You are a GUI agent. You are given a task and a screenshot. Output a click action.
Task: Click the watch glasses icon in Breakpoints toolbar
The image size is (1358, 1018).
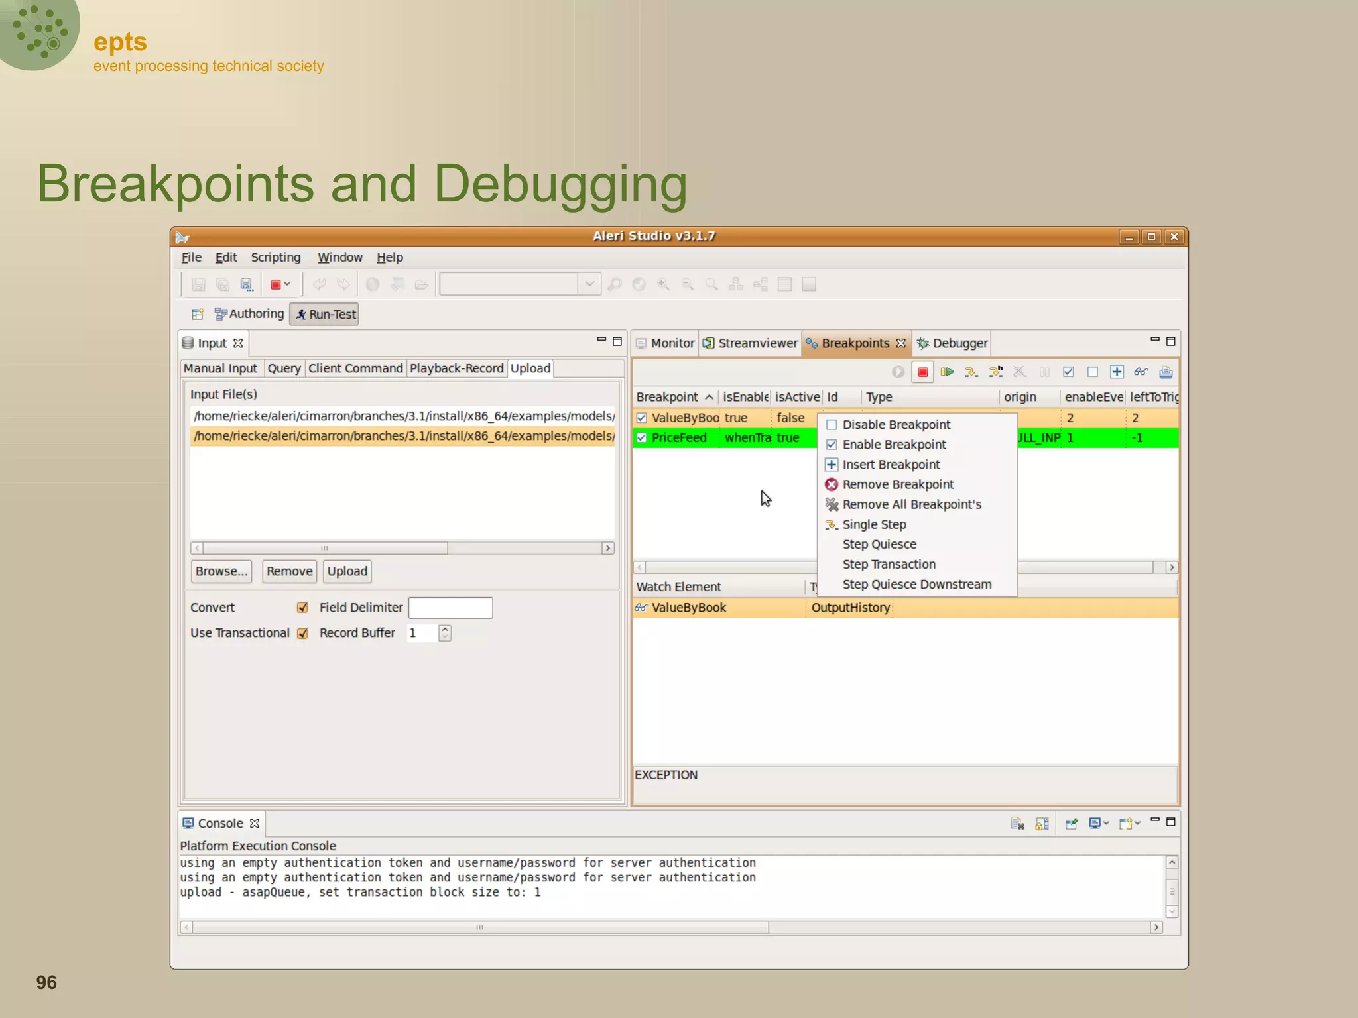[1141, 372]
